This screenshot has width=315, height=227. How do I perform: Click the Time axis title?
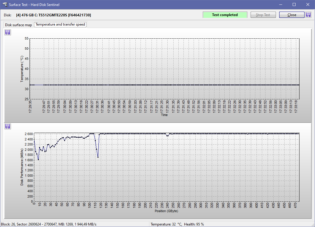tap(164, 115)
